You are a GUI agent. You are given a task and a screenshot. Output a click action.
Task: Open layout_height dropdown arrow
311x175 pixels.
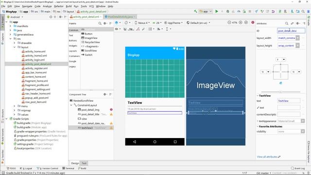(x=297, y=45)
